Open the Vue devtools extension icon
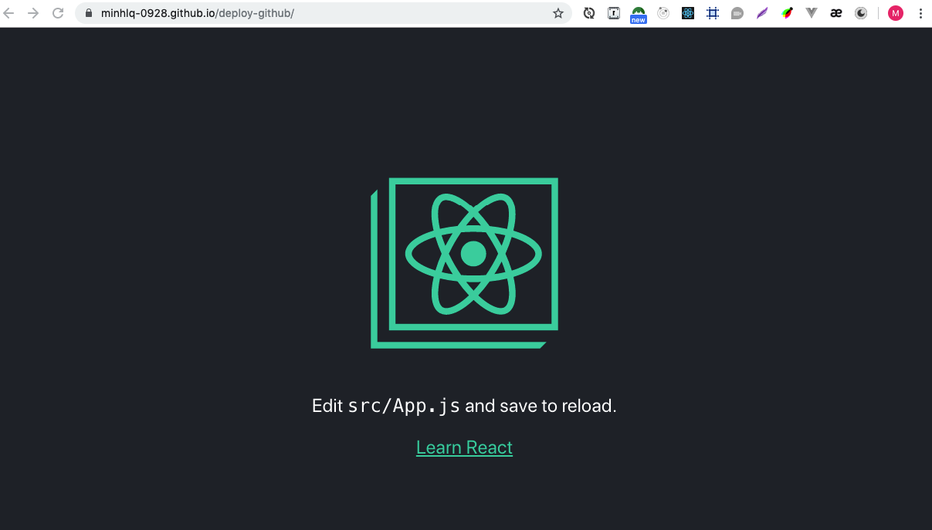 click(812, 13)
